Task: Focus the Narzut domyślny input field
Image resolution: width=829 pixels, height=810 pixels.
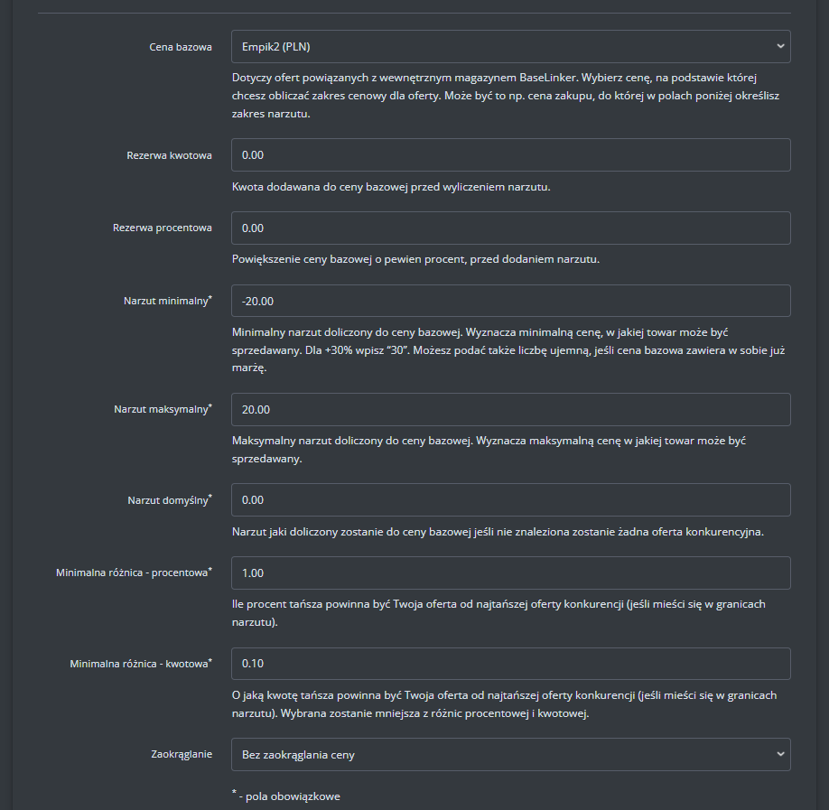Action: (x=510, y=500)
